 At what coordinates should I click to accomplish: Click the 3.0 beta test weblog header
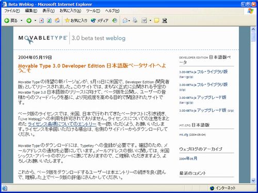(99, 38)
